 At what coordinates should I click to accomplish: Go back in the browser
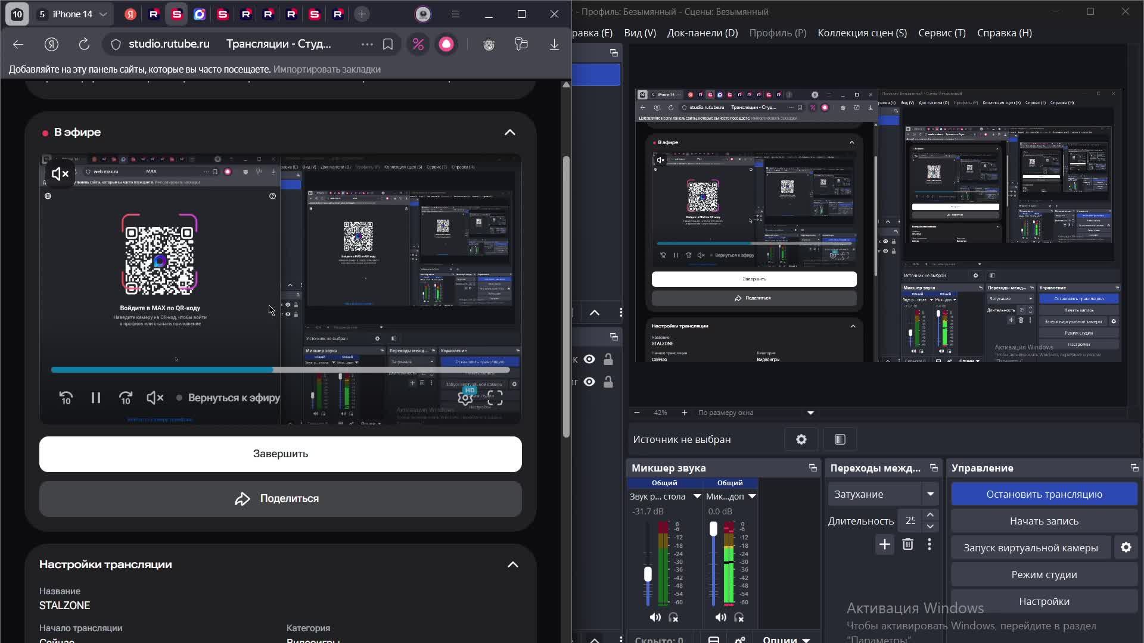(x=18, y=44)
